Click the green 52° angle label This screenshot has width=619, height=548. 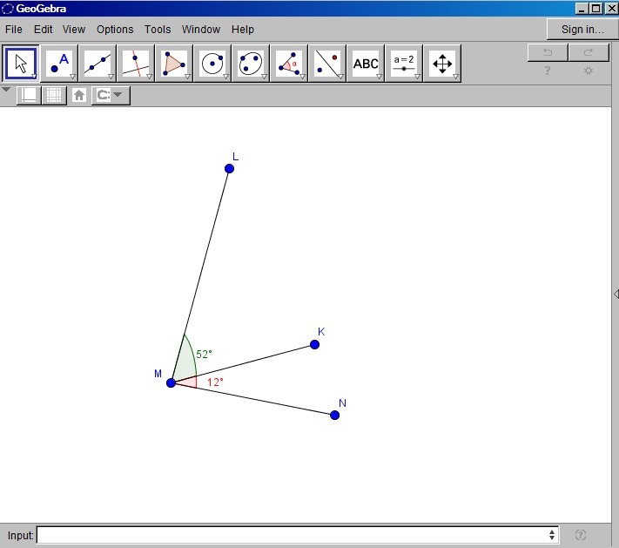[204, 354]
